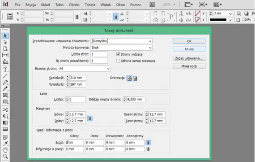Select the Gradient Swatch tool

[5, 123]
